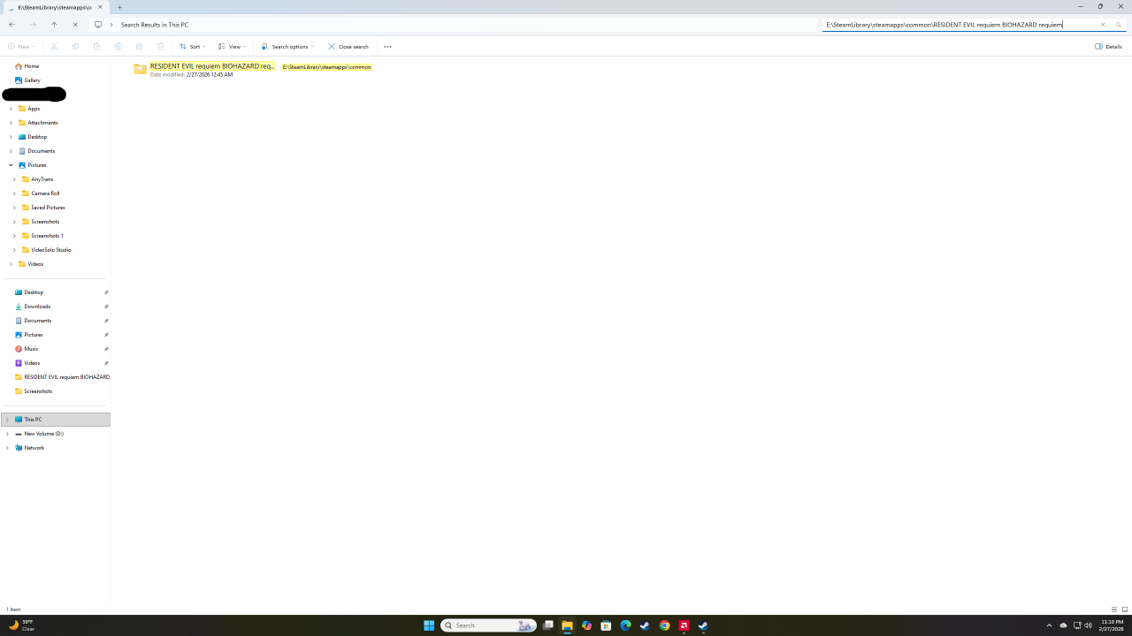Open the Search options dropdown
1132x636 pixels.
click(x=287, y=47)
